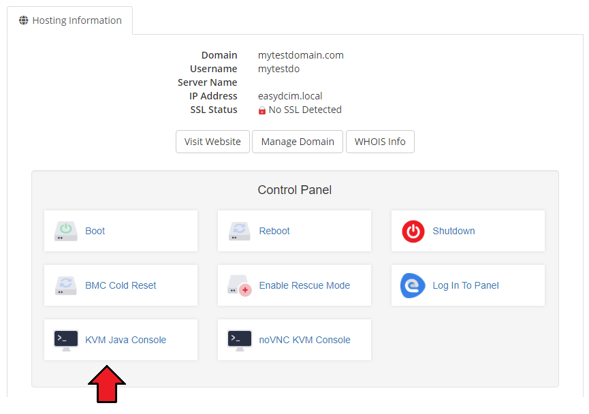This screenshot has width=589, height=414.
Task: Show WHOIS Info
Action: coord(380,142)
